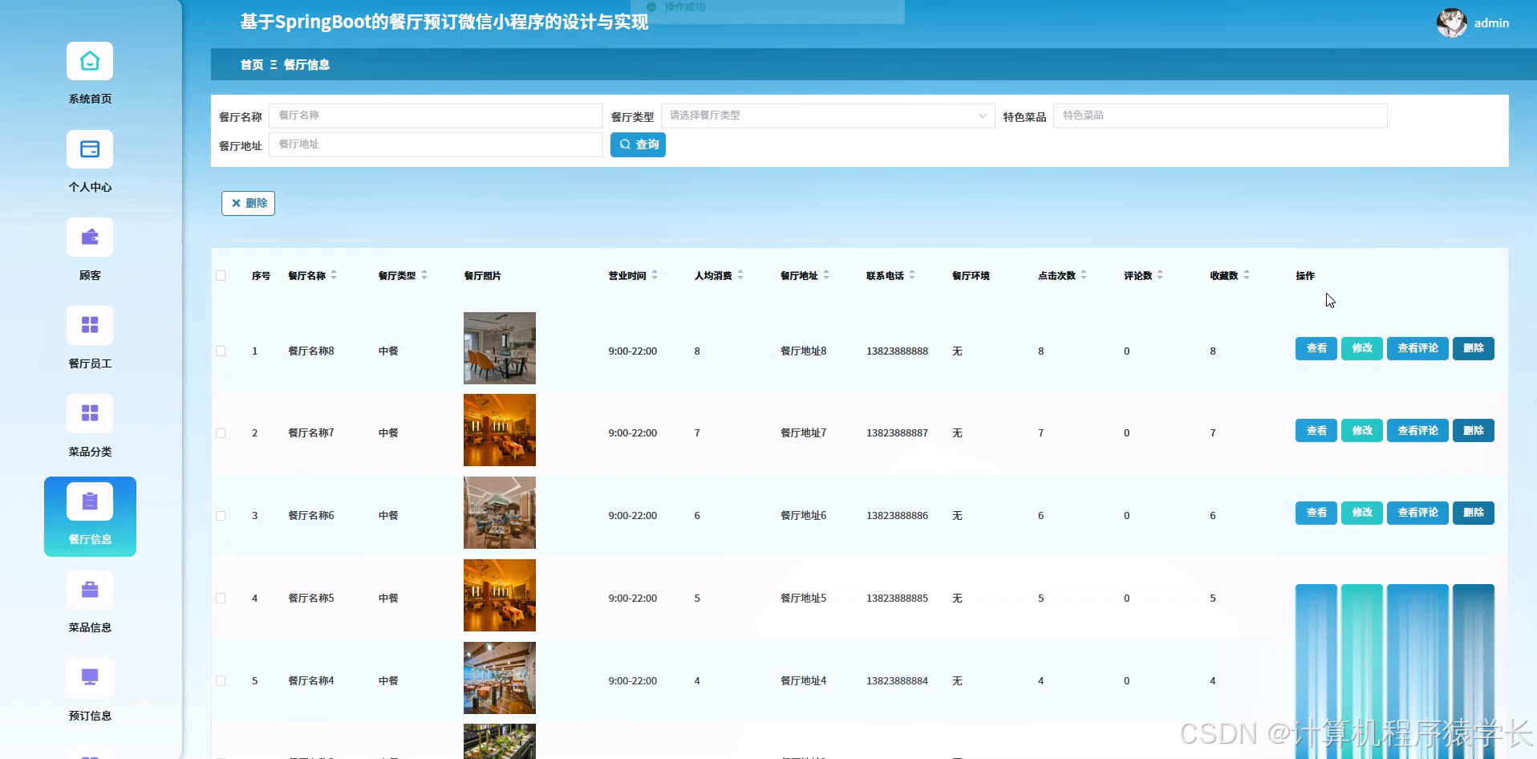
Task: Click the X icon on 删除 batch button
Action: [236, 203]
